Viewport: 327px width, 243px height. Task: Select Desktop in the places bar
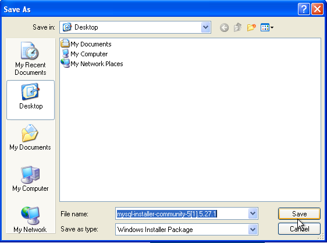(x=31, y=100)
